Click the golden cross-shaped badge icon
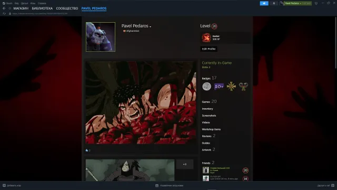The image size is (337, 190). click(231, 87)
